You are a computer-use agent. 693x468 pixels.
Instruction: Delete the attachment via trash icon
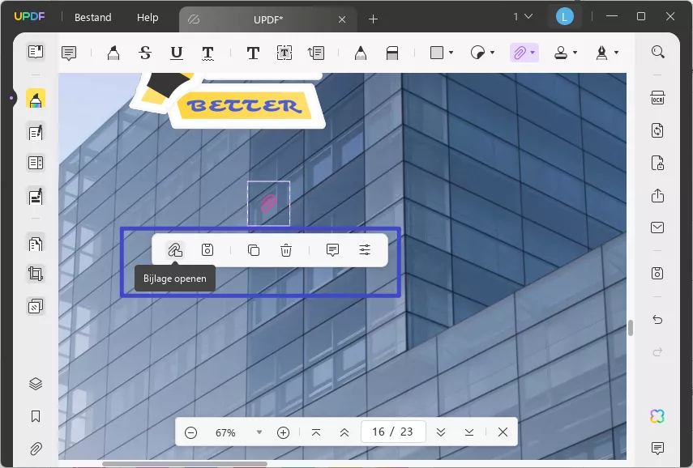[x=285, y=249]
